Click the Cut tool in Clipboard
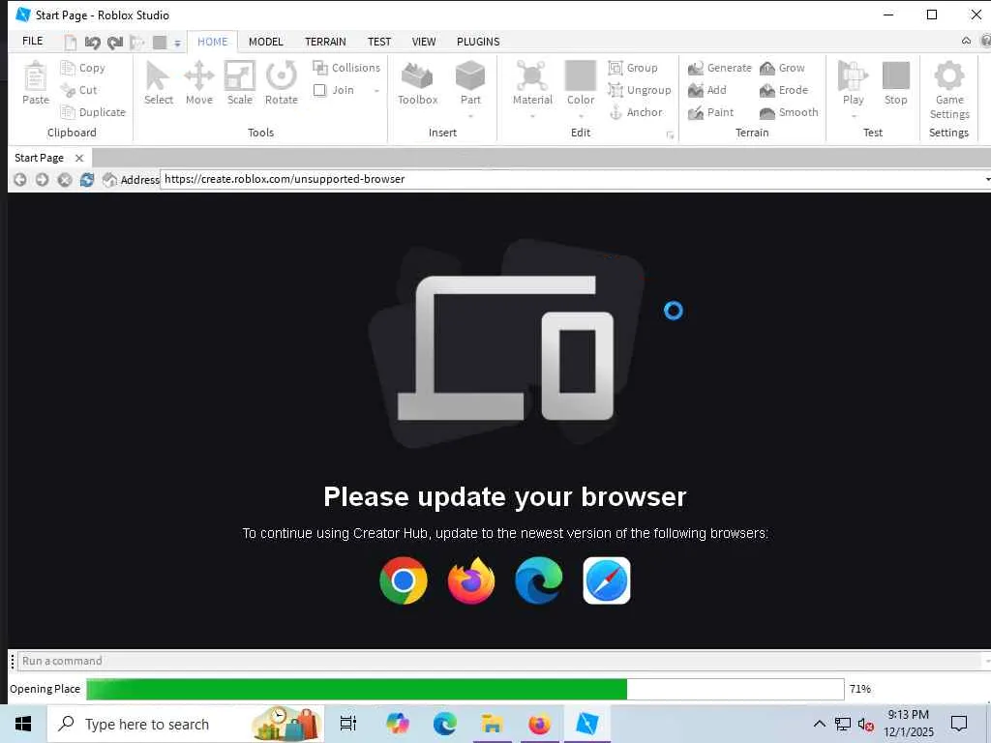The width and height of the screenshot is (991, 743). 79,90
